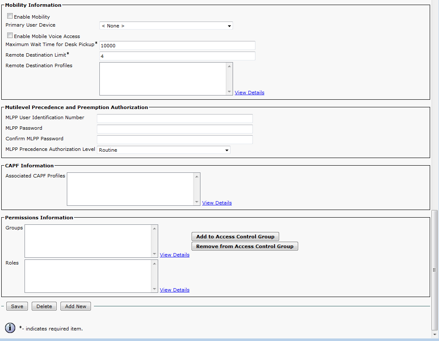This screenshot has height=341, width=439.
Task: Click the Add New button
Action: point(76,306)
